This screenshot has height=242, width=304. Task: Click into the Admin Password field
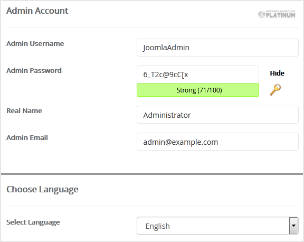click(x=198, y=75)
